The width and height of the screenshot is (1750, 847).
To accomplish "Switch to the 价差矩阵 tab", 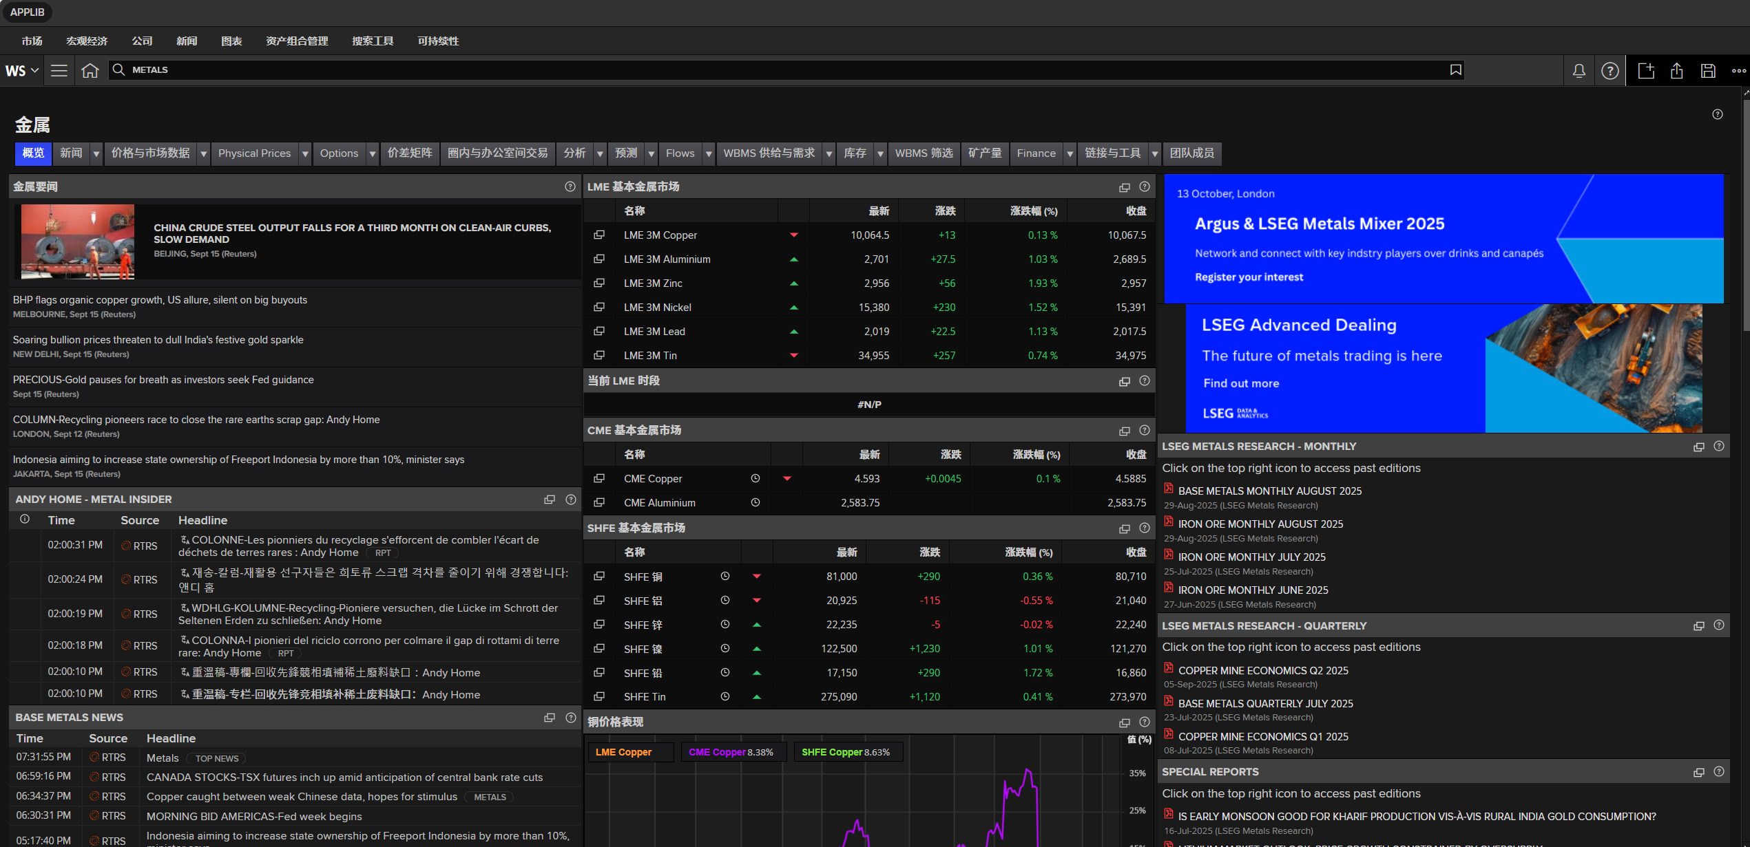I will (x=410, y=153).
